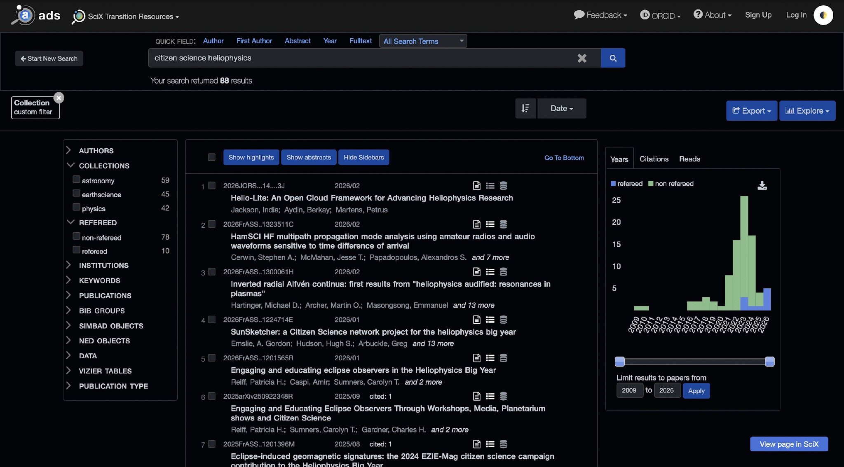Open the Feedback menu
844x467 pixels.
(600, 15)
